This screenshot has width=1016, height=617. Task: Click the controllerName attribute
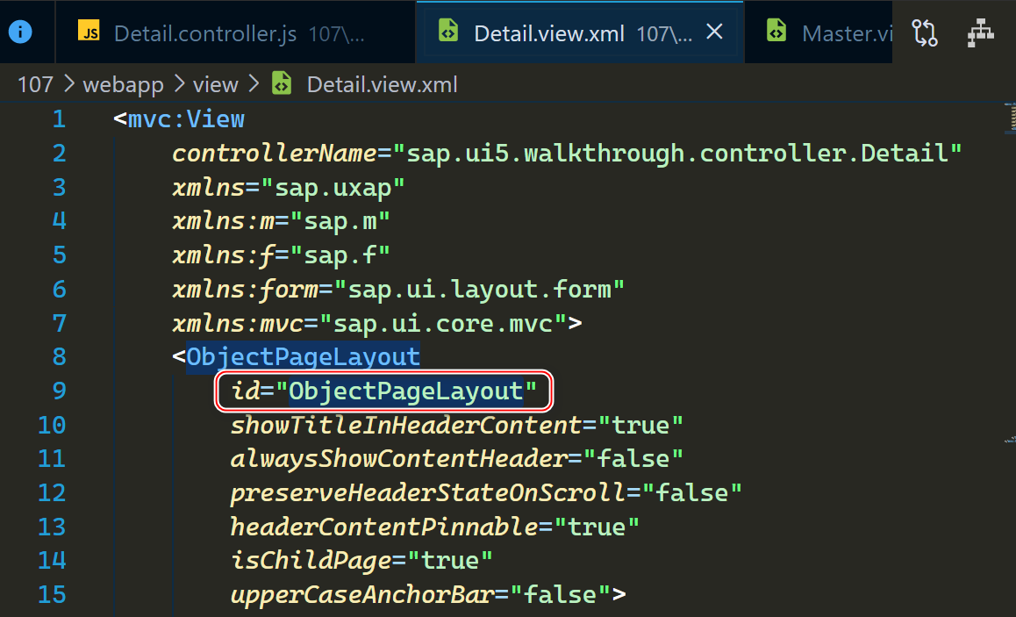(275, 154)
